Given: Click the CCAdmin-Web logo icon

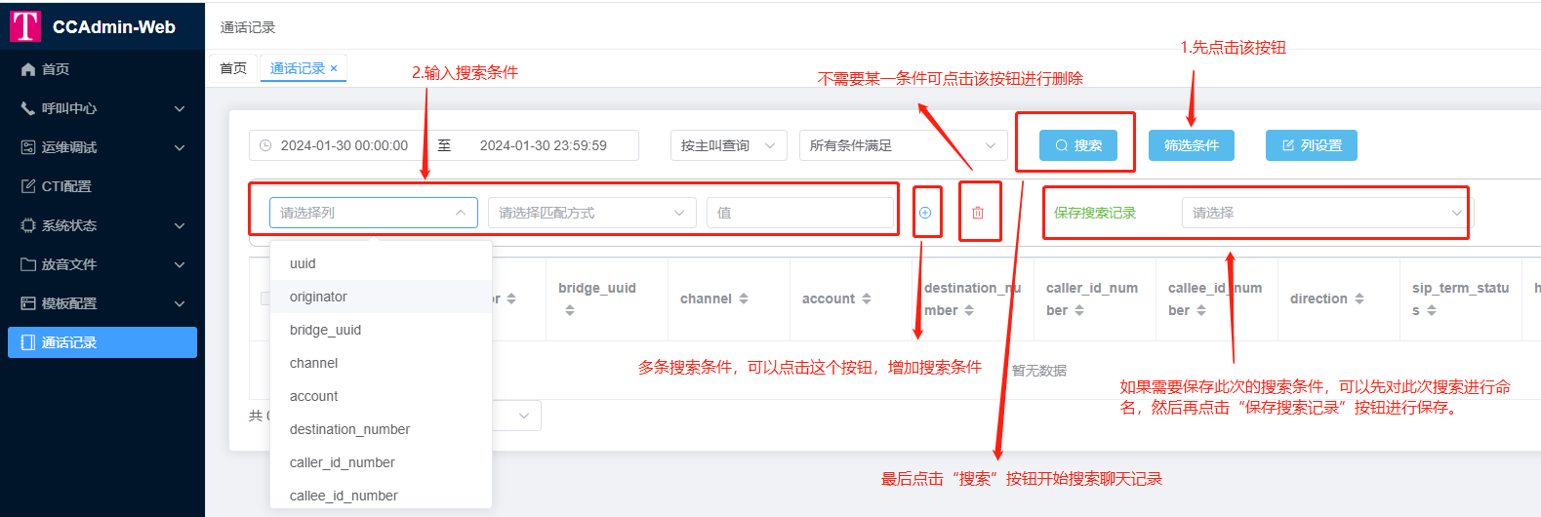Looking at the screenshot, I should pos(25,26).
